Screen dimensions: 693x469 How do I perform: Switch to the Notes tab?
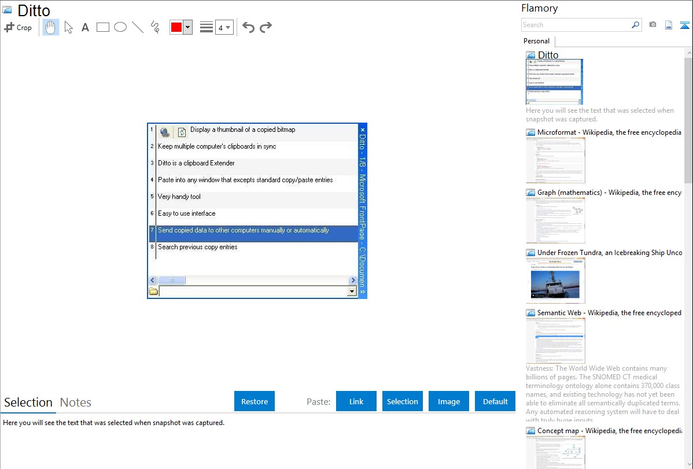tap(76, 402)
